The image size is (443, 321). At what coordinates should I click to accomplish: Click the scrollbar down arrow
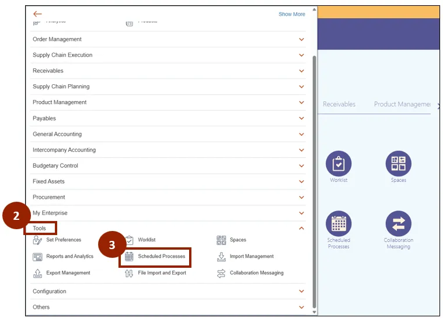(314, 312)
